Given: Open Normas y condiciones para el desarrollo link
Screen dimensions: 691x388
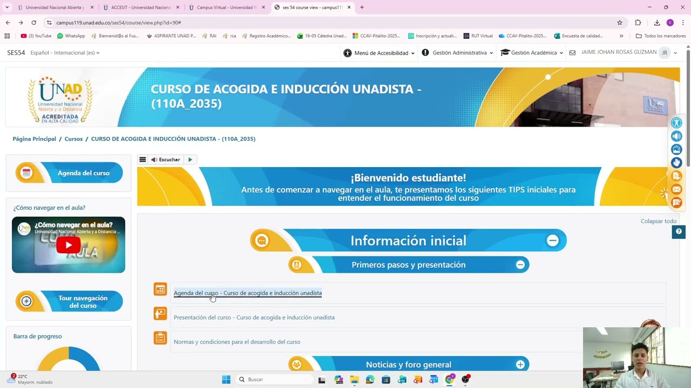Looking at the screenshot, I should (x=237, y=342).
